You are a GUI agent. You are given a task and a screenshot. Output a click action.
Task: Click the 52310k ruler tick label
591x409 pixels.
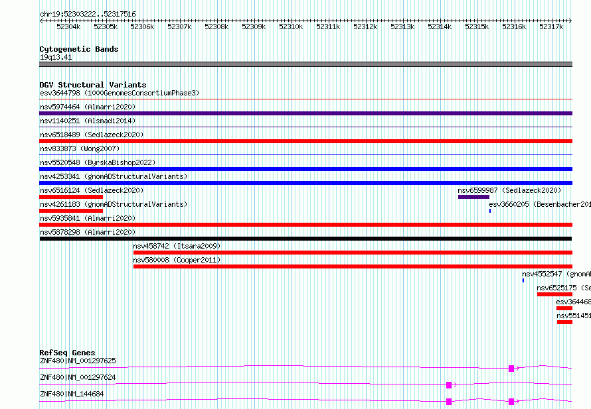291,27
